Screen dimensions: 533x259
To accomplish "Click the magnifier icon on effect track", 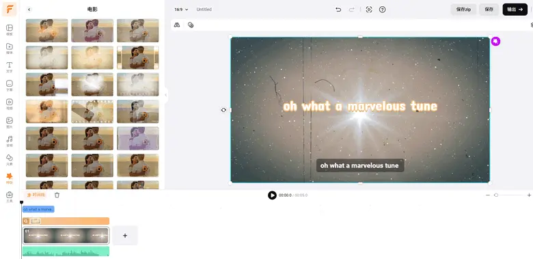I will pos(26,221).
